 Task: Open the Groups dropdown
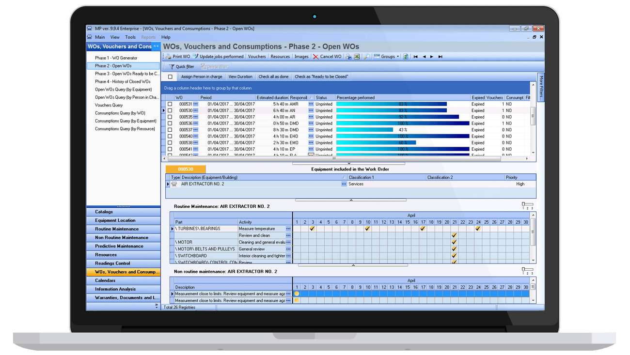tap(387, 57)
